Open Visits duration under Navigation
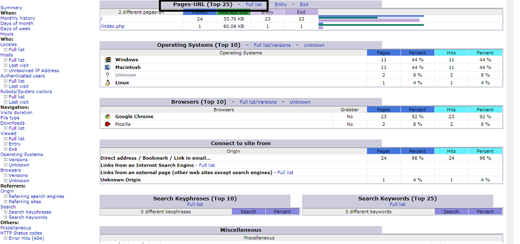 (16, 112)
